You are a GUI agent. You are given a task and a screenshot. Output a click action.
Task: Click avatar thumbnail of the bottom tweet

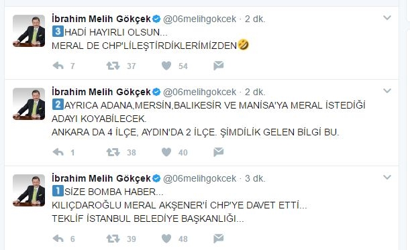coord(29,190)
